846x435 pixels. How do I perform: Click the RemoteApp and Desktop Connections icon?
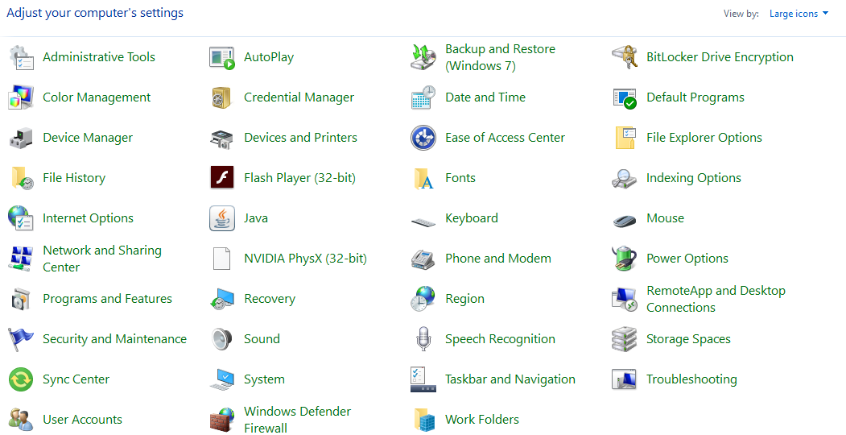click(x=625, y=299)
